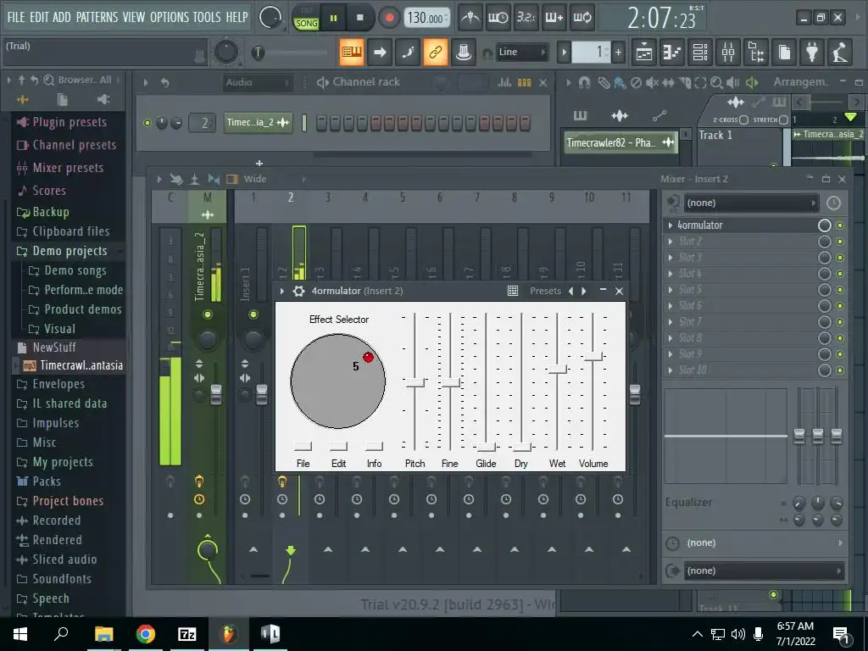Click the red dot on Effect Selector
Viewport: 868px width, 651px height.
[x=368, y=357]
